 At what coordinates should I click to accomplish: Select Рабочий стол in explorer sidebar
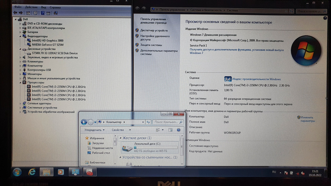101,153
